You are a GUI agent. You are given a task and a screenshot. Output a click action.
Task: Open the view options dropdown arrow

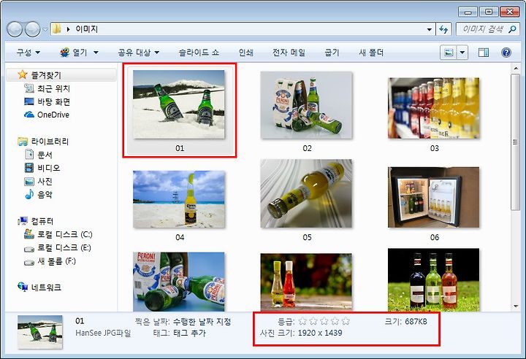click(462, 53)
